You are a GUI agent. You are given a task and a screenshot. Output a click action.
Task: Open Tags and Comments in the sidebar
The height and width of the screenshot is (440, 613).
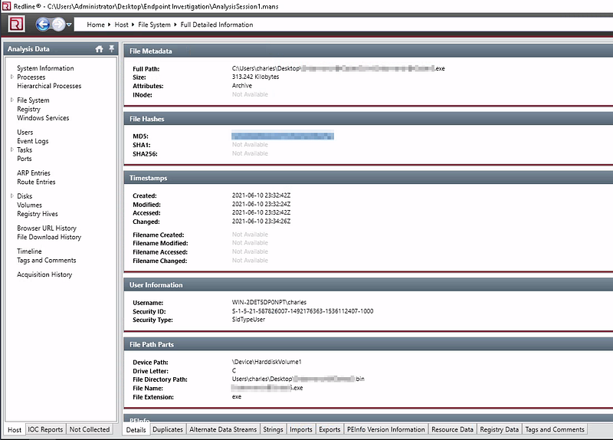tap(46, 260)
